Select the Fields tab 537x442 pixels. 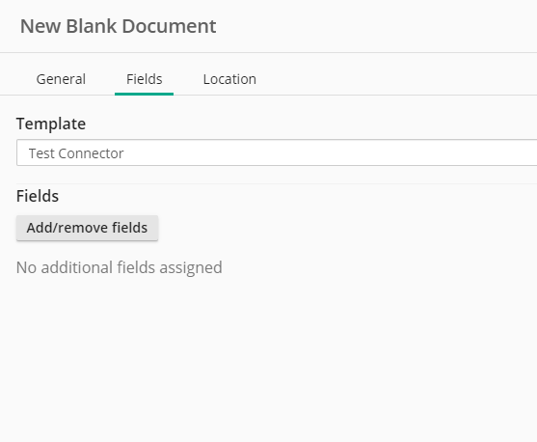tap(145, 79)
